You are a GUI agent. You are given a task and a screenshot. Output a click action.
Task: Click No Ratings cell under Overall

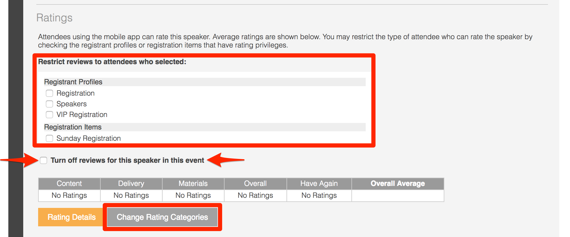(256, 195)
